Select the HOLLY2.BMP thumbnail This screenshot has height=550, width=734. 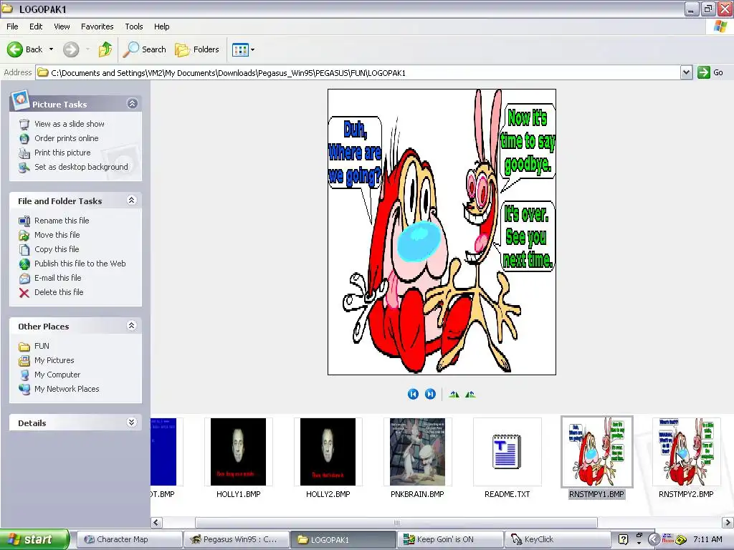[328, 452]
